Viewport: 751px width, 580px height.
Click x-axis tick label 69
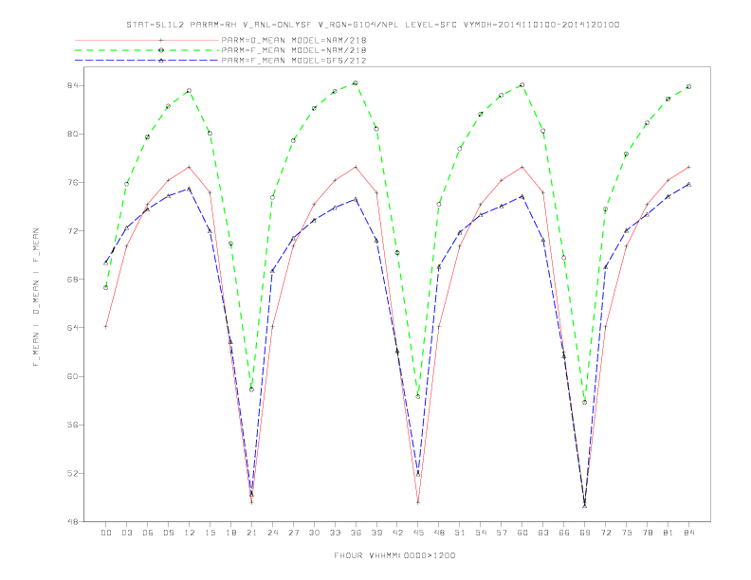585,533
